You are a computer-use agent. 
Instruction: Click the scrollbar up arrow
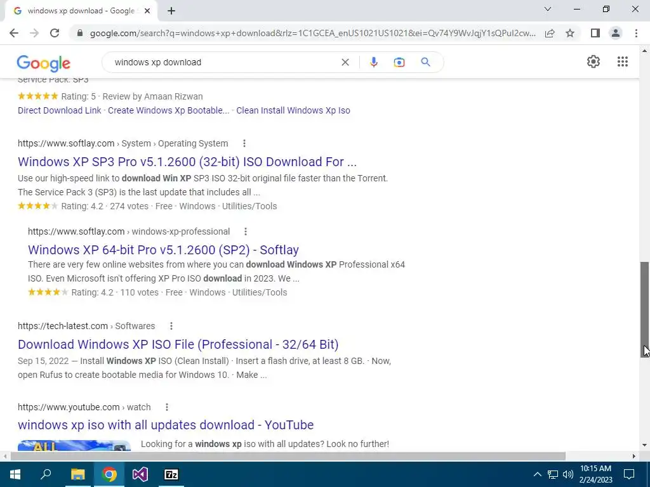(x=644, y=51)
